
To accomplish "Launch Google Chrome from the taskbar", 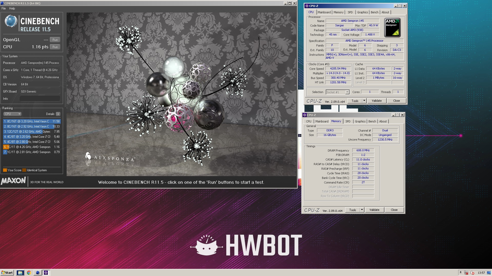I will click(29, 273).
